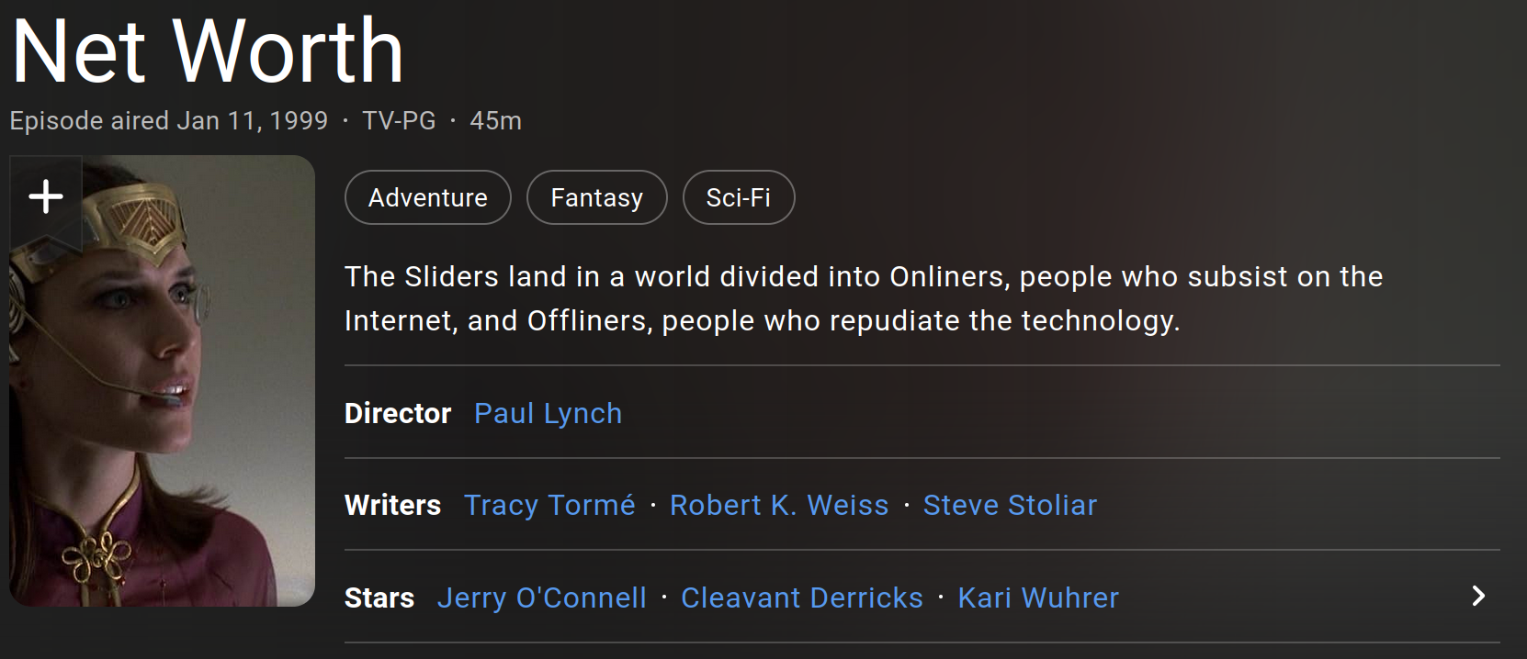The height and width of the screenshot is (659, 1527).
Task: Click the Director section label
Action: coord(397,413)
